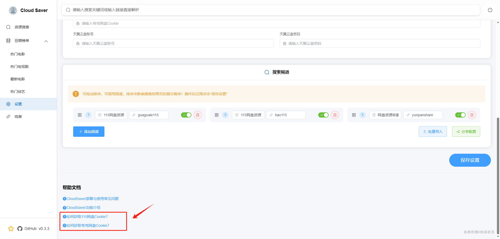Focus the top search keyword field
Image resolution: width=500 pixels, height=239 pixels.
point(271,10)
